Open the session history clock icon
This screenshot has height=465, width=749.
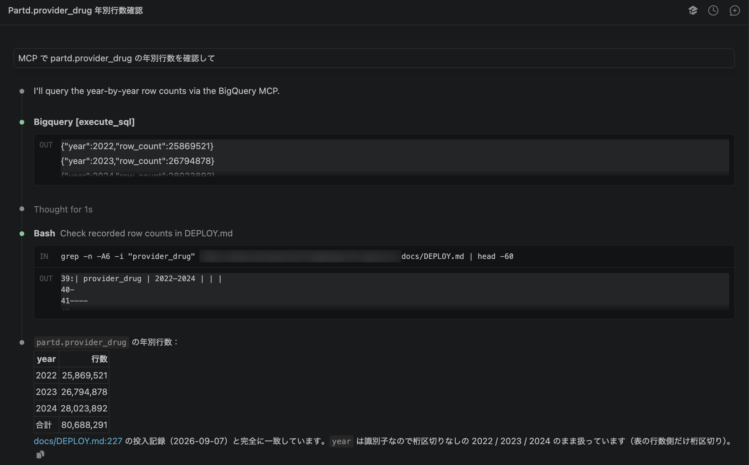point(713,11)
